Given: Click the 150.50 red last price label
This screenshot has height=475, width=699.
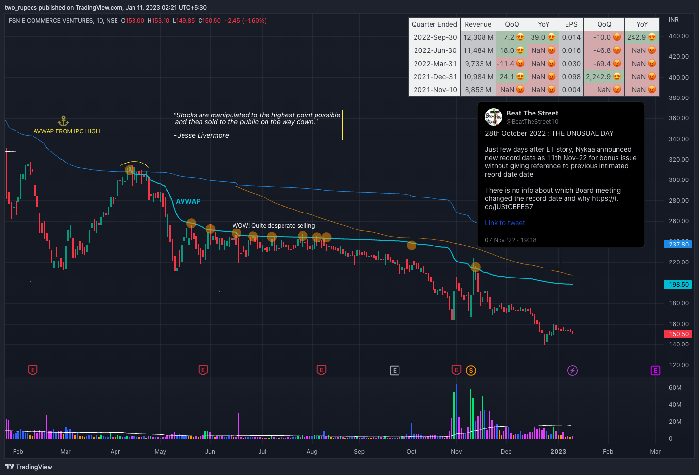Looking at the screenshot, I should coord(679,334).
